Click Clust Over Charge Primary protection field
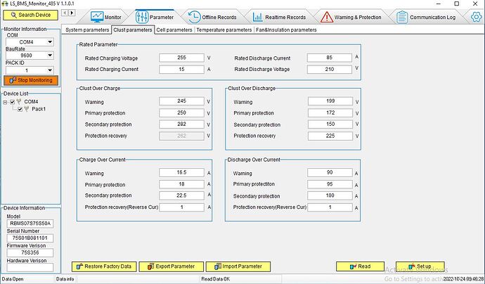The height and width of the screenshot is (284, 485). [181, 112]
